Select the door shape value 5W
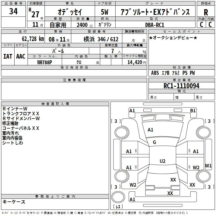The width and height of the screenshot is (216, 216). coord(104,12)
